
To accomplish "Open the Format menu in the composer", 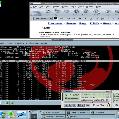I will pos(64,7).
